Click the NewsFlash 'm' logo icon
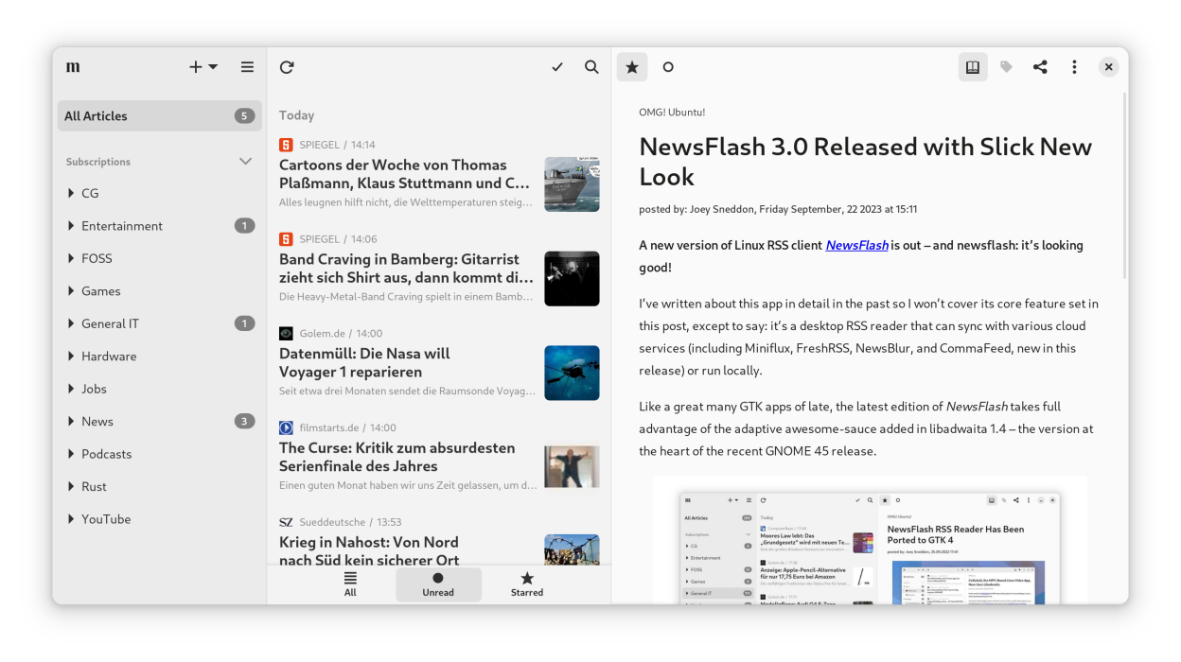Image resolution: width=1181 pixels, height=662 pixels. pos(73,67)
